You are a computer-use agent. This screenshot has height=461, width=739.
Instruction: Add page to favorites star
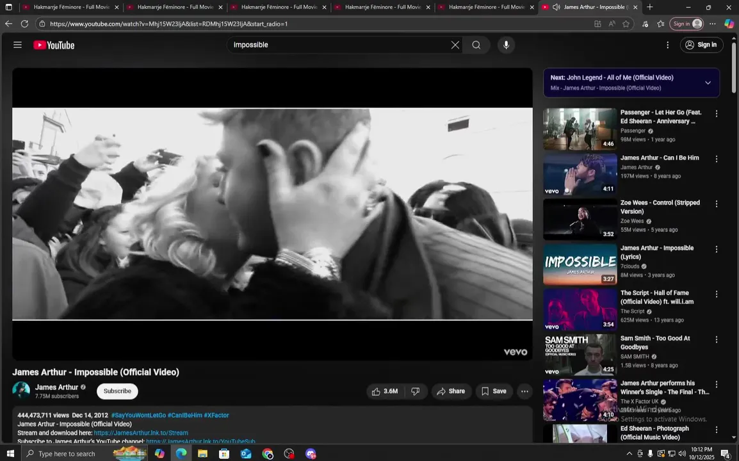tap(626, 24)
